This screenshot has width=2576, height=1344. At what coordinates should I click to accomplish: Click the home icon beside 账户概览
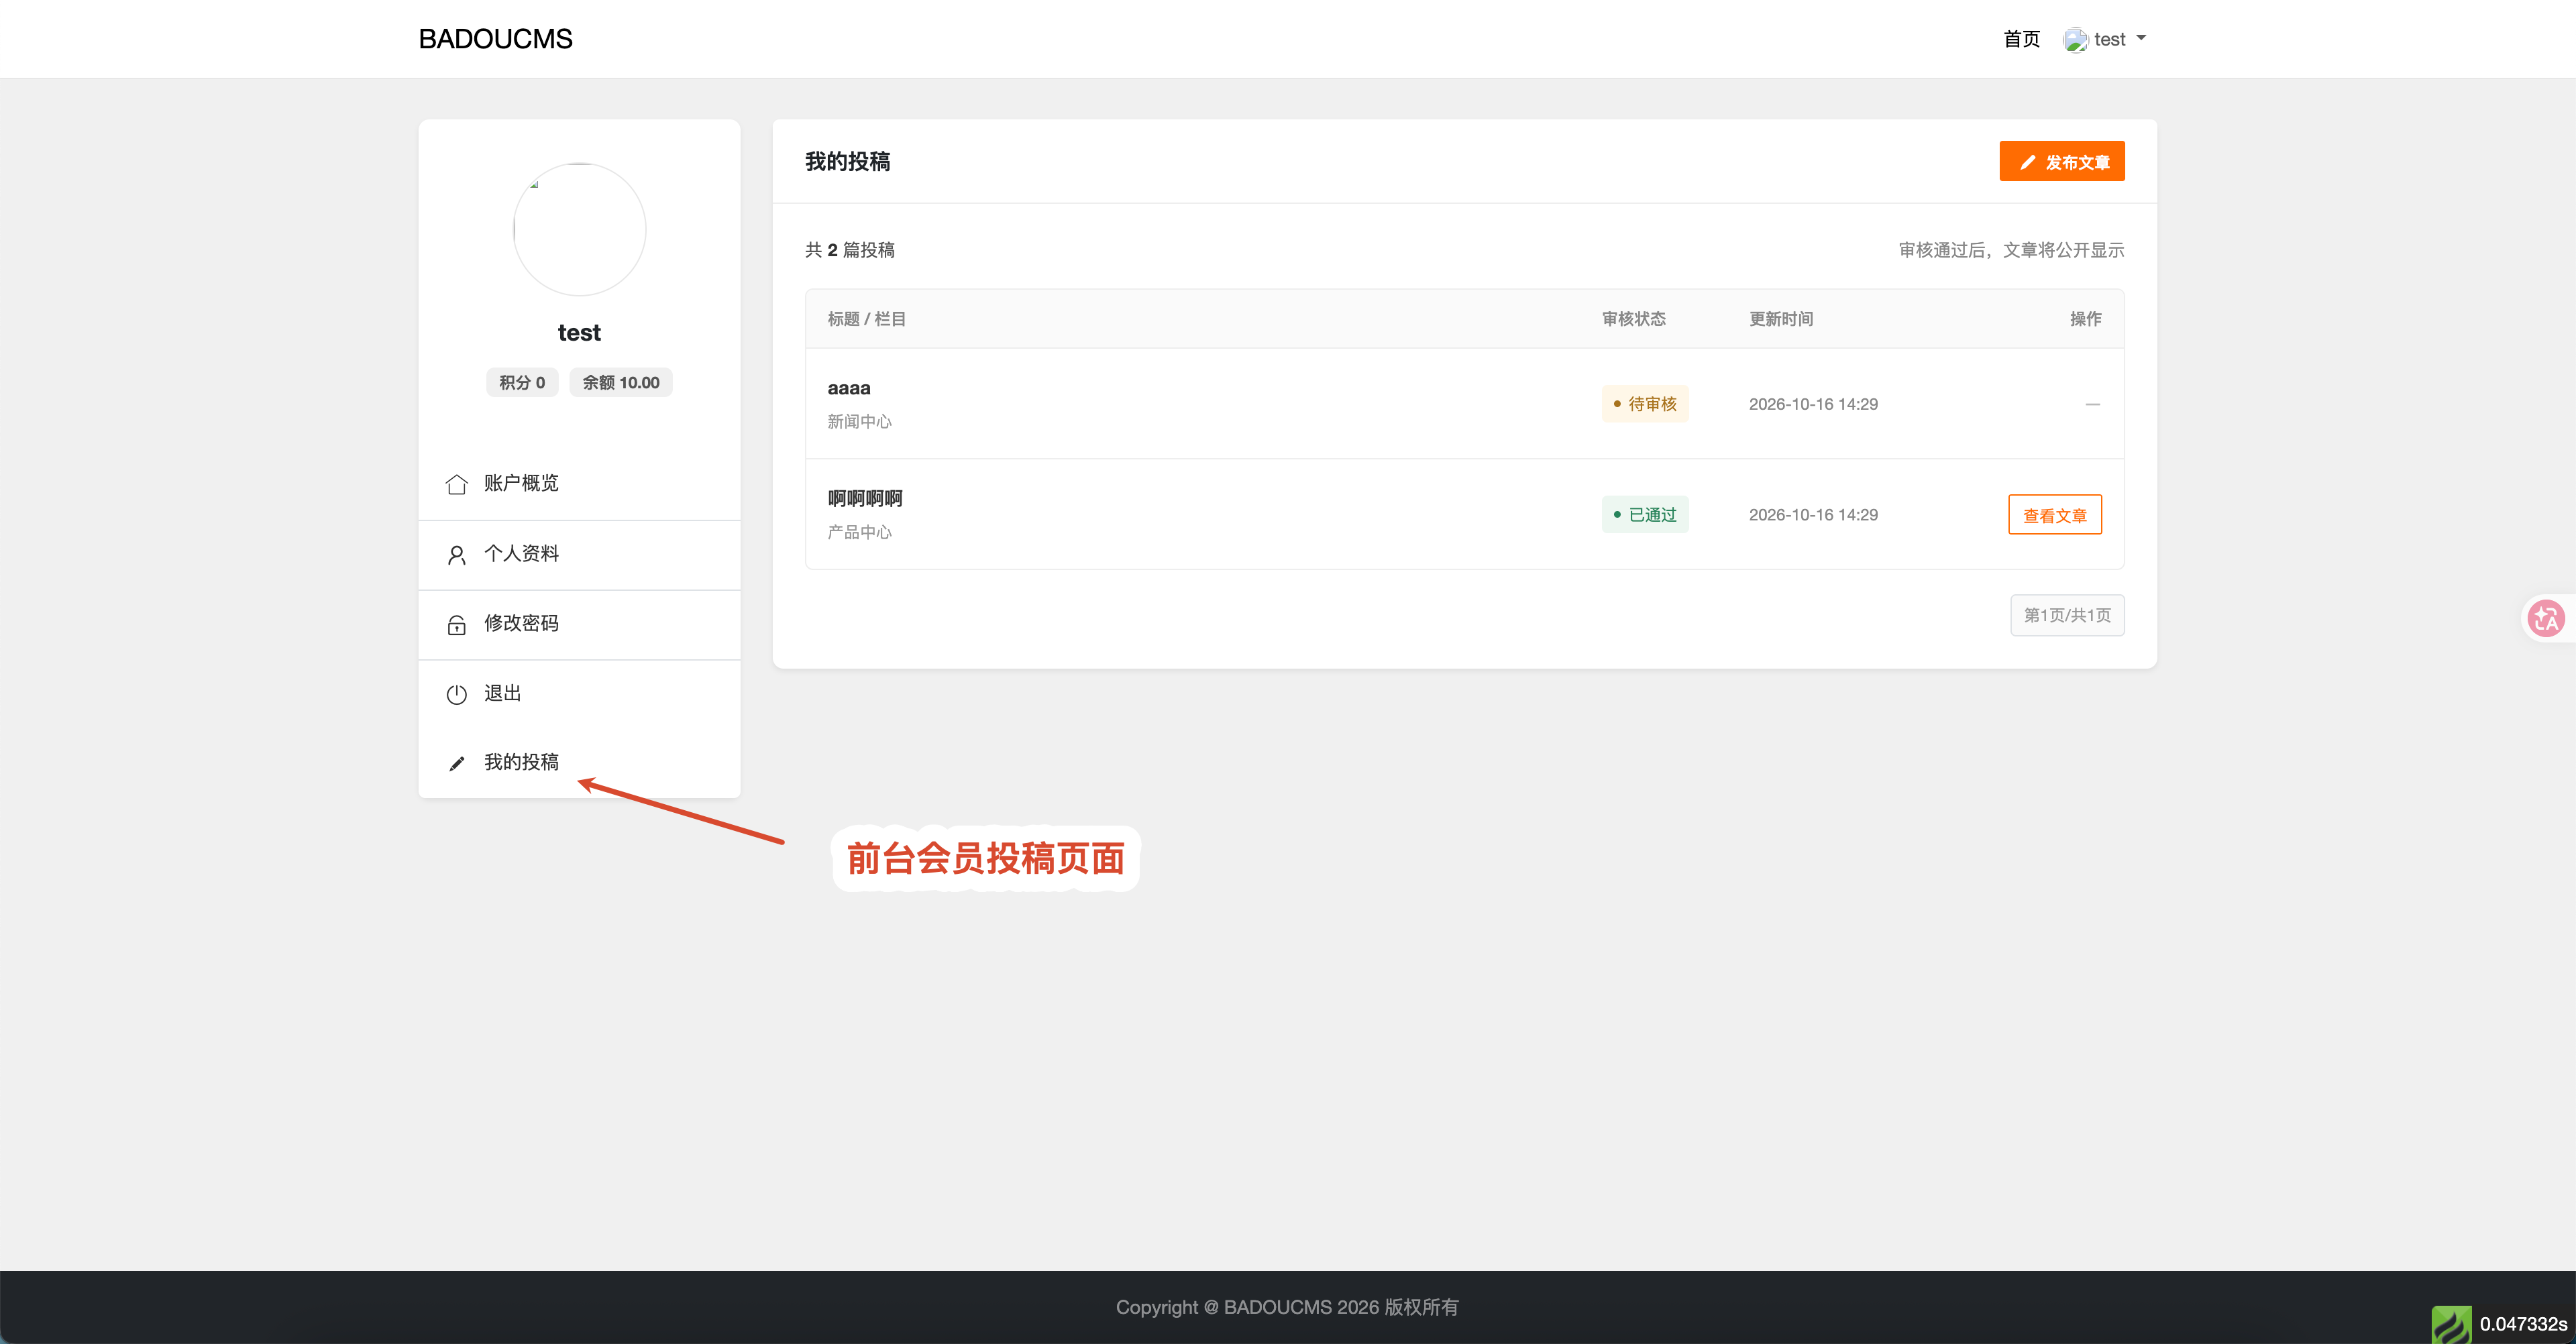[x=456, y=484]
